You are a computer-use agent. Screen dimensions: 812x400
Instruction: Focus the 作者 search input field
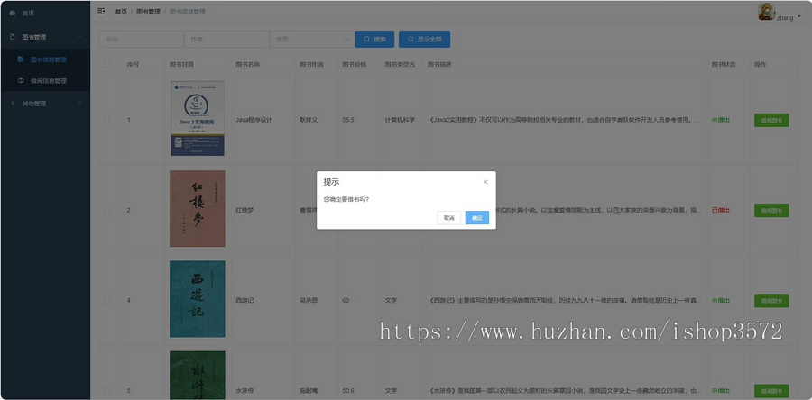point(226,40)
